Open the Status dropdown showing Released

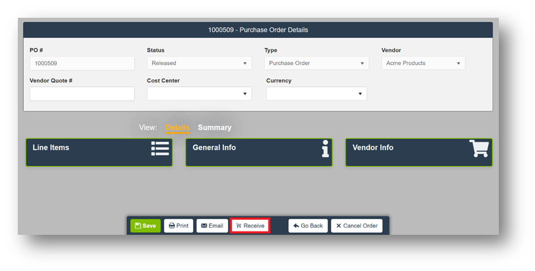(x=199, y=63)
